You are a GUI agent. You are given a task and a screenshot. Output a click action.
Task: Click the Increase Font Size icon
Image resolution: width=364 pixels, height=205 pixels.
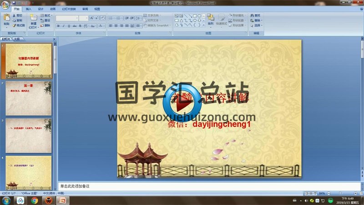(92, 18)
